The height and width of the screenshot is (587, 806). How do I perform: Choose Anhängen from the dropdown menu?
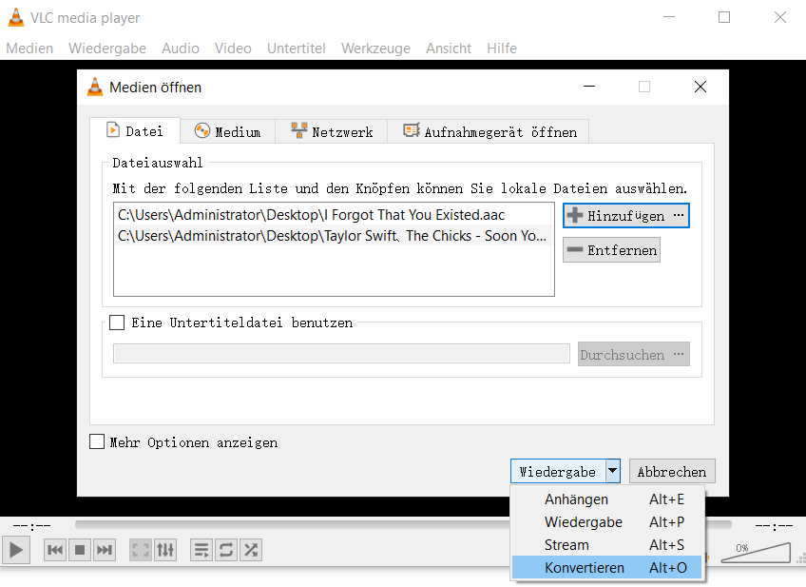607,499
